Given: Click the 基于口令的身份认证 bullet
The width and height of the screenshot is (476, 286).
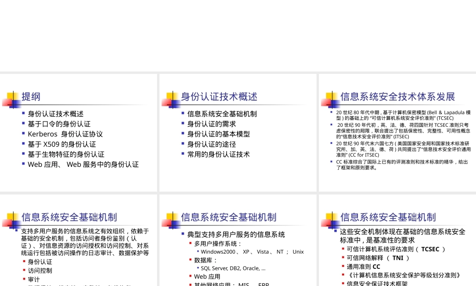Looking at the screenshot, I should click(59, 124).
